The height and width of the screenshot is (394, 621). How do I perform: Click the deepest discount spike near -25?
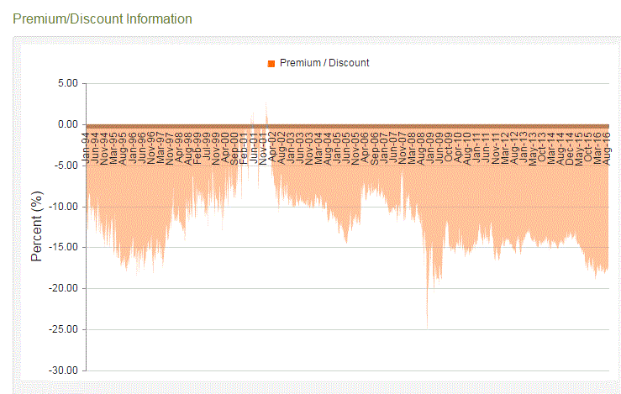(x=427, y=326)
